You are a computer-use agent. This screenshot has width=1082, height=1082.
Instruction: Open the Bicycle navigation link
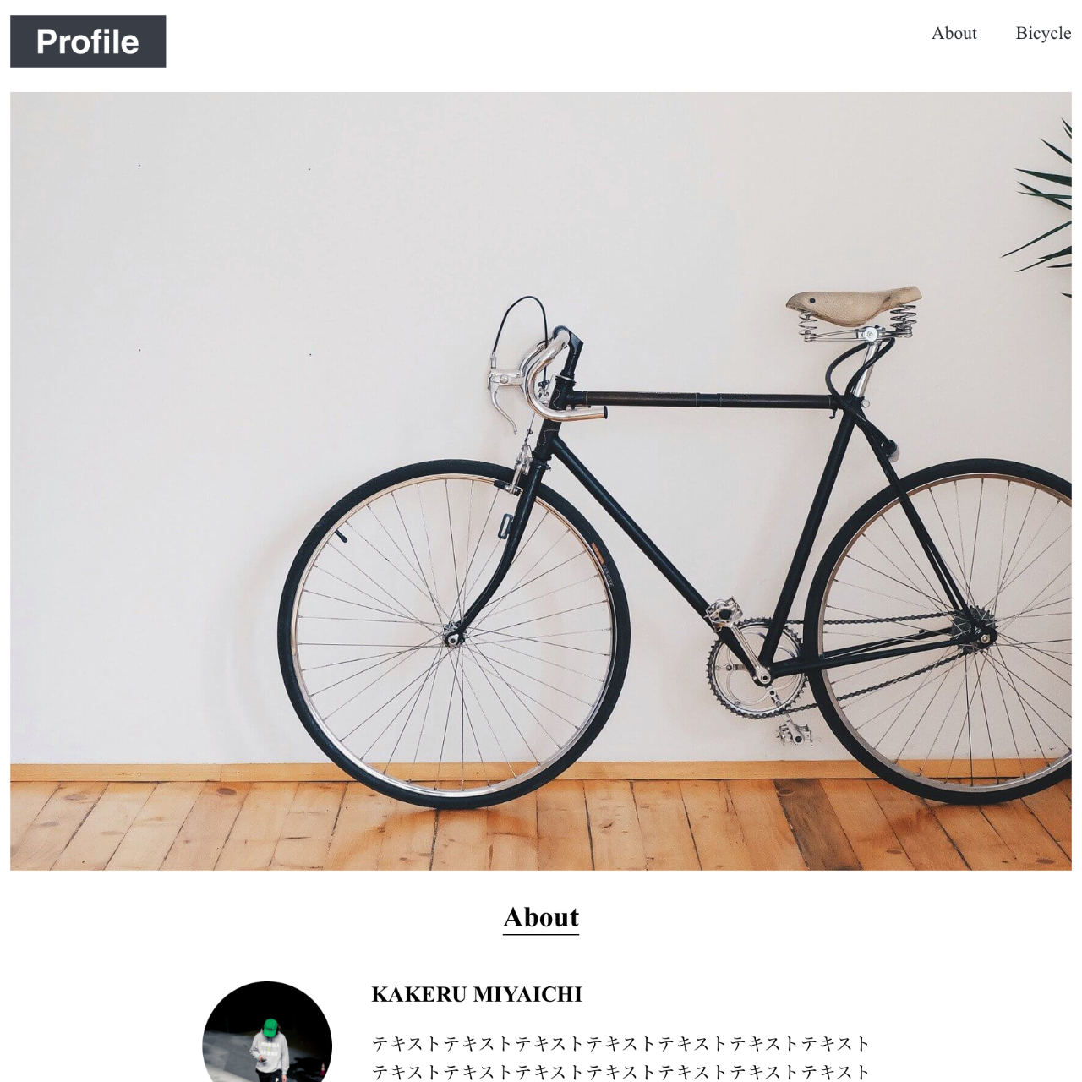(1043, 33)
